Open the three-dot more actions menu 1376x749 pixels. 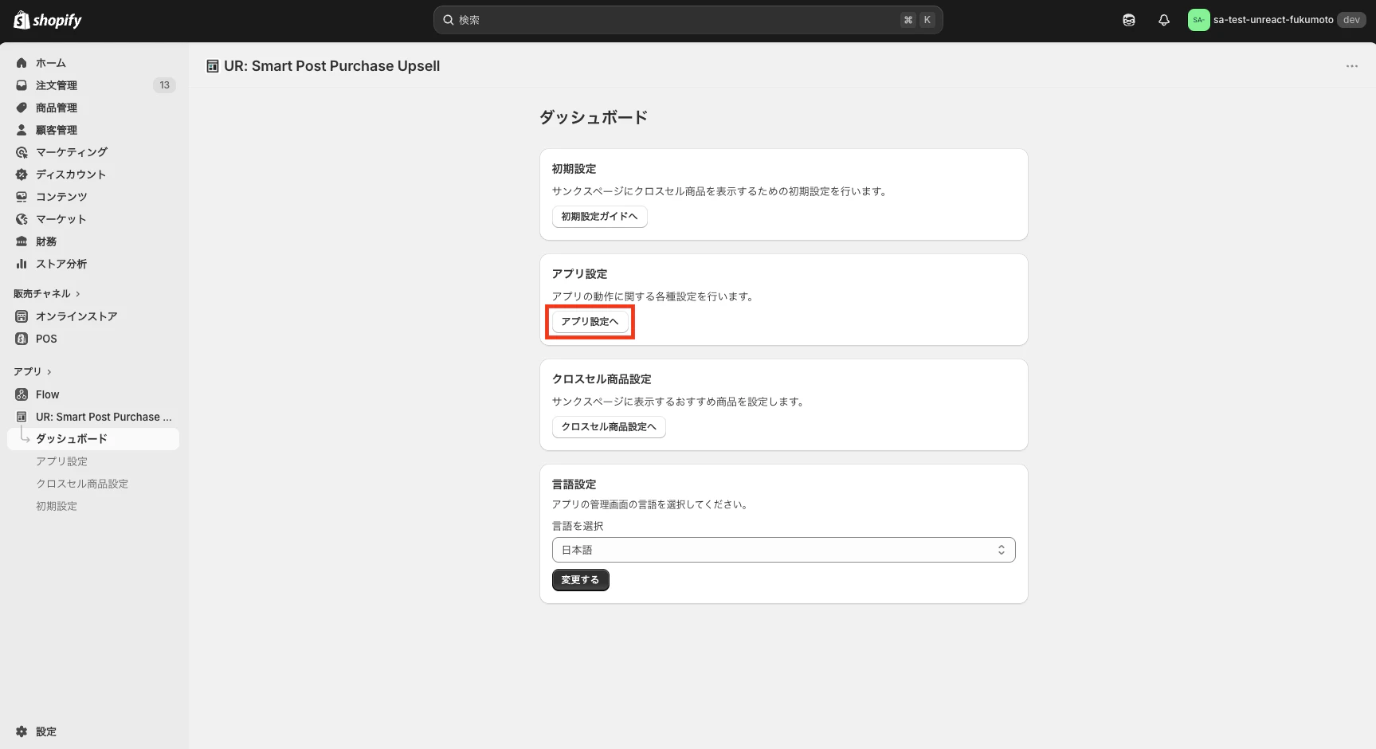1352,66
